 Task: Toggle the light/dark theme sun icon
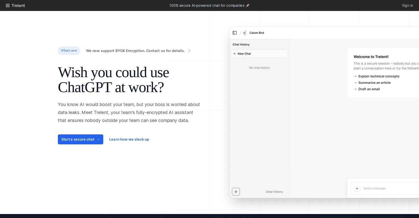[x=236, y=192]
